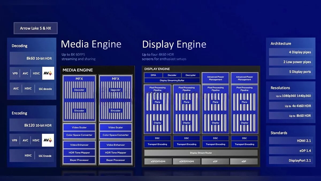
Task: Click the SSC Encode entry
Action: pyautogui.click(x=45, y=156)
